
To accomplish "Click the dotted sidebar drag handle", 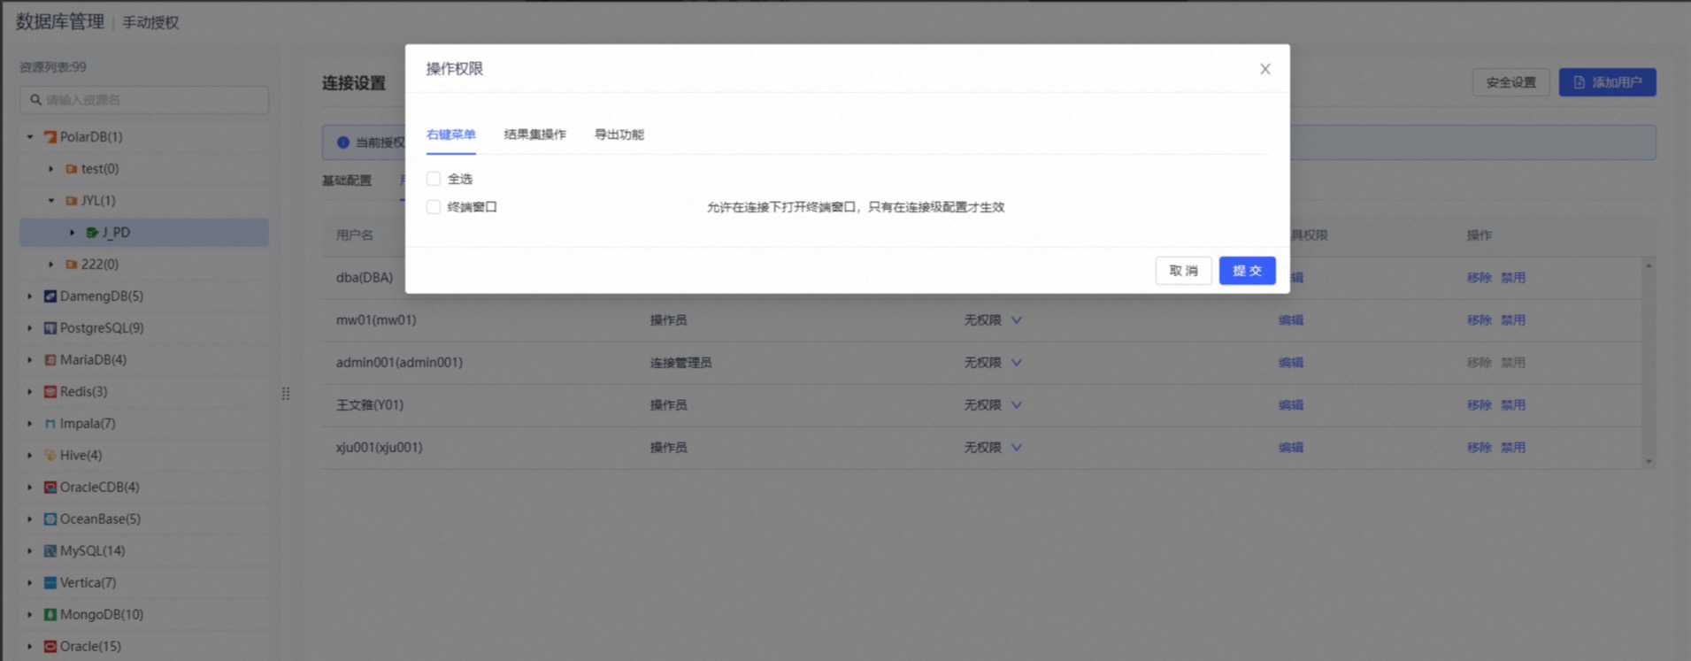I will (286, 394).
